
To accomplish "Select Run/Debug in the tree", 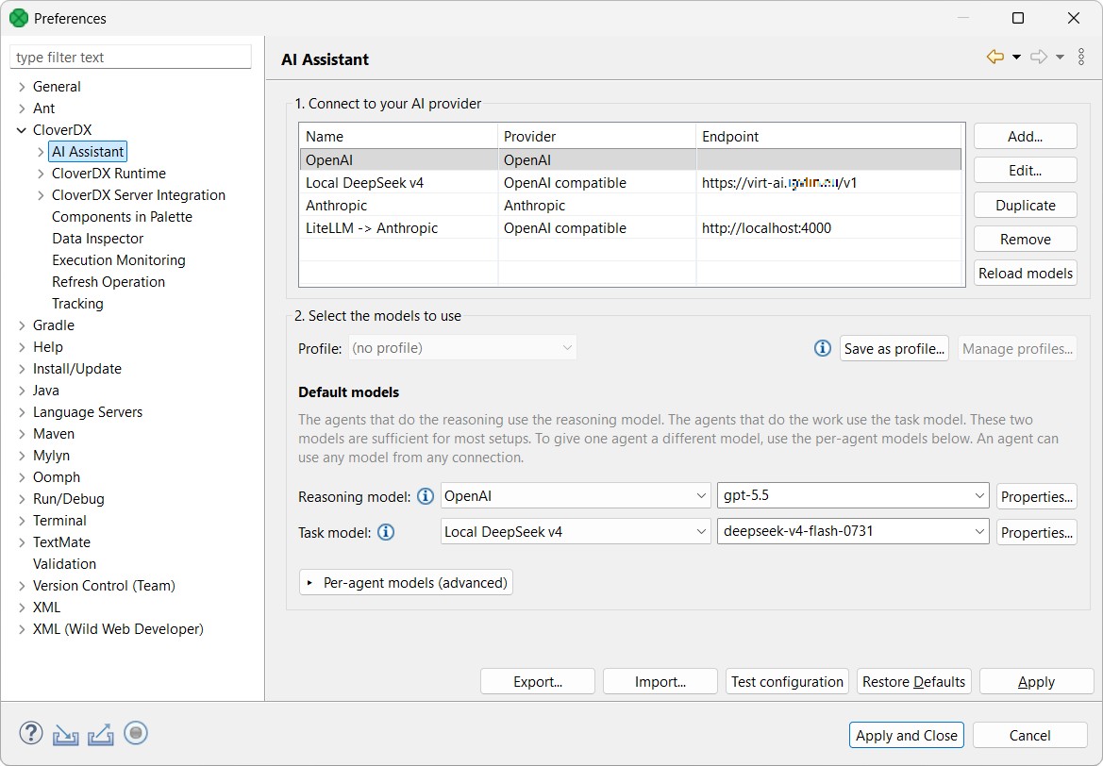I will point(69,499).
